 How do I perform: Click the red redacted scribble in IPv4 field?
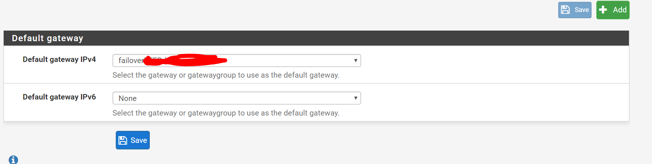(185, 60)
